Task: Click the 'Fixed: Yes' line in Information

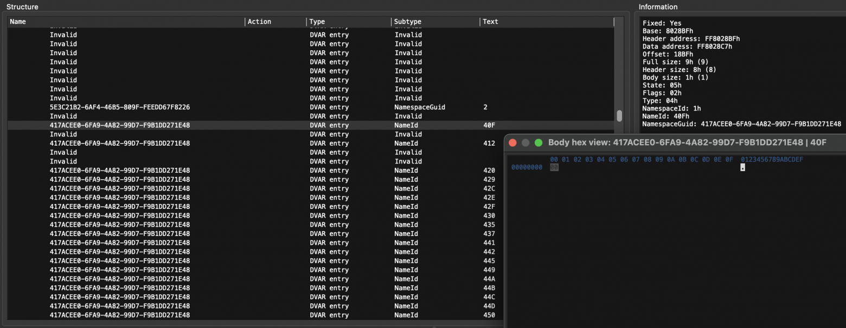Action: [662, 23]
